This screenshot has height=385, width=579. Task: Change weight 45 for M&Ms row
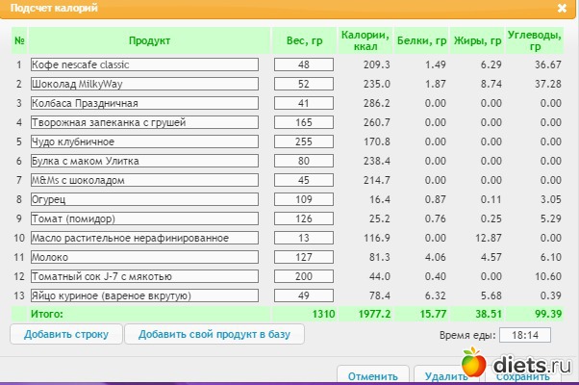[304, 180]
